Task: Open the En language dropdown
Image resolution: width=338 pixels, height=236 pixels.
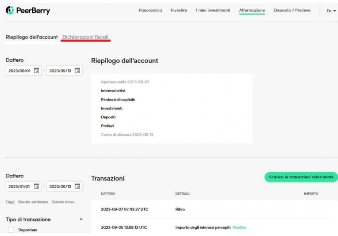Action: point(331,11)
